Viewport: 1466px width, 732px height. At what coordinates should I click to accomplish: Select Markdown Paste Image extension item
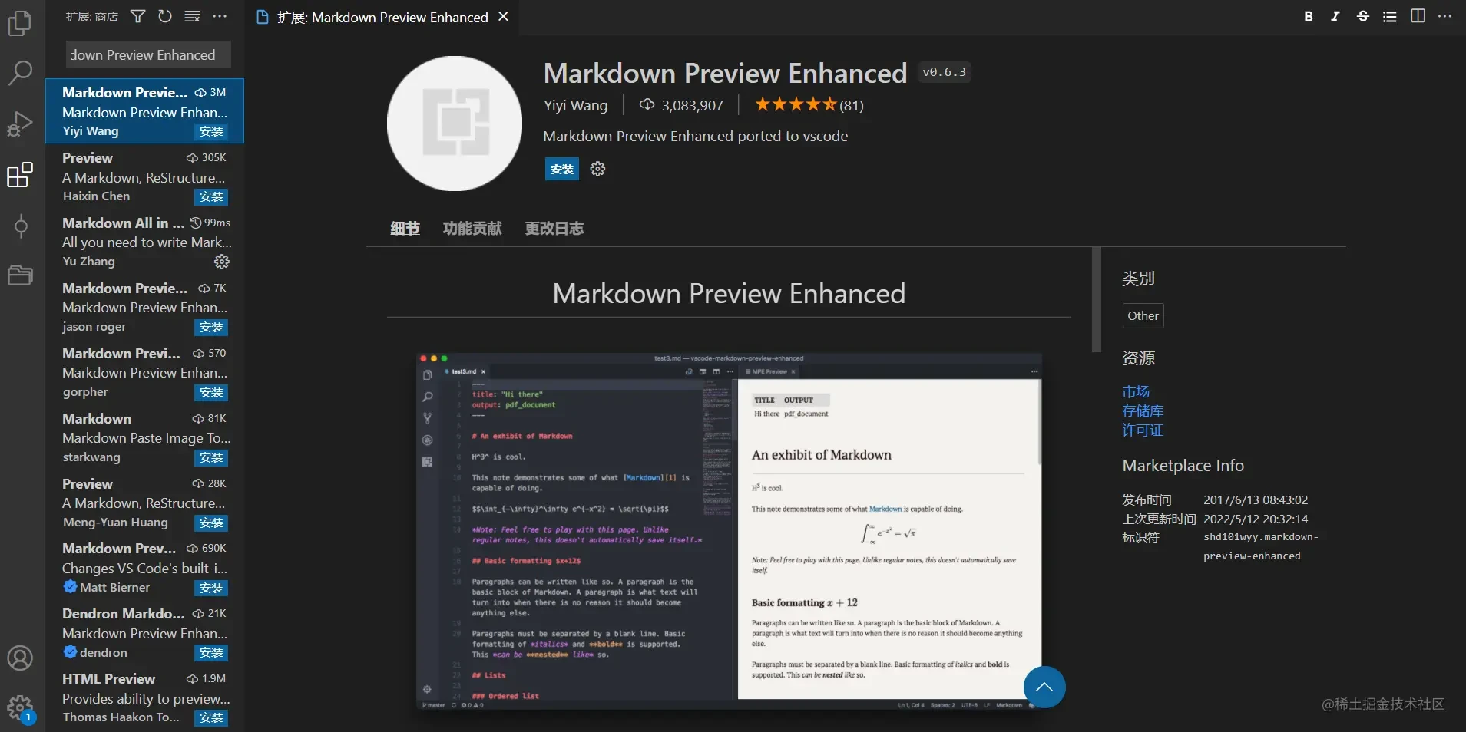[x=144, y=437]
